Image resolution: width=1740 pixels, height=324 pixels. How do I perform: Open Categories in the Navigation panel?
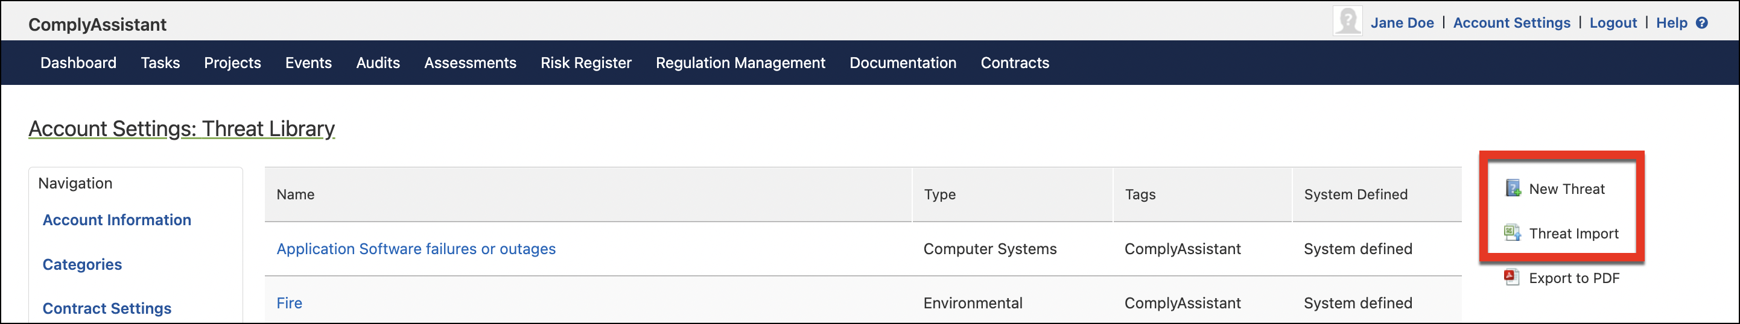(83, 264)
